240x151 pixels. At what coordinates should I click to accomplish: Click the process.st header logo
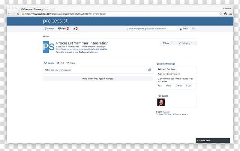(55, 21)
